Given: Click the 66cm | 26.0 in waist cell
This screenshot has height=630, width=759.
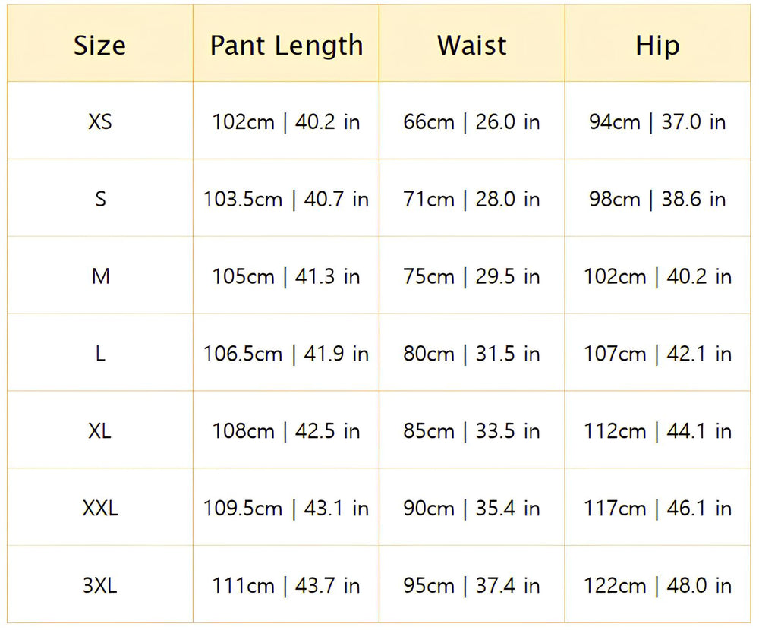Looking at the screenshot, I should (471, 121).
